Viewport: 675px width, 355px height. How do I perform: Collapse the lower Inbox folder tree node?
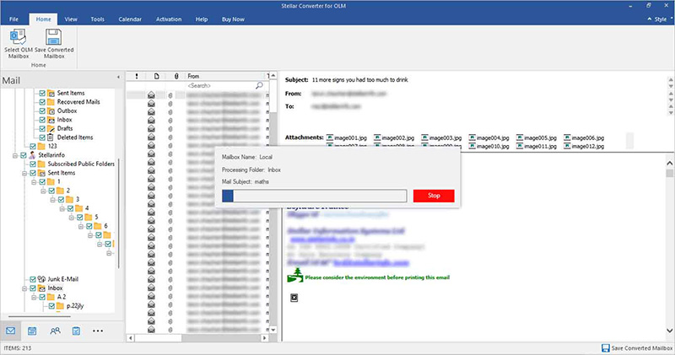click(x=24, y=288)
